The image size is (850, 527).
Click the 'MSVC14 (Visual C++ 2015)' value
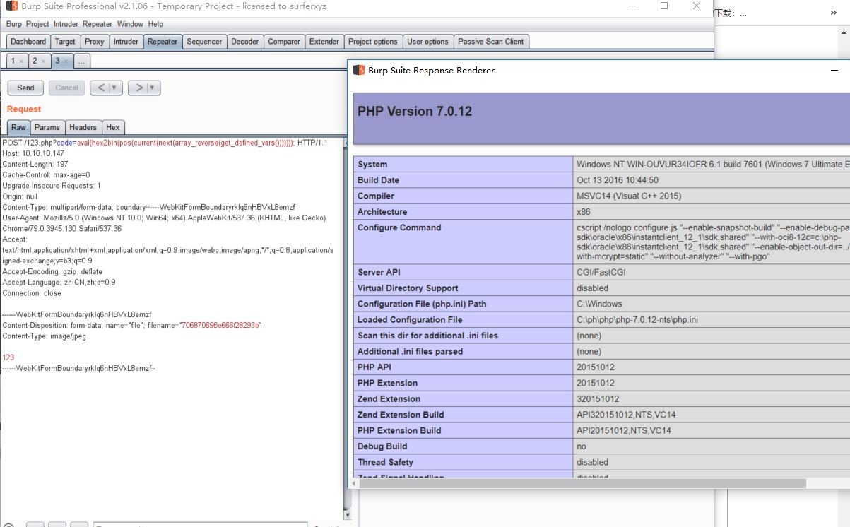tap(629, 196)
